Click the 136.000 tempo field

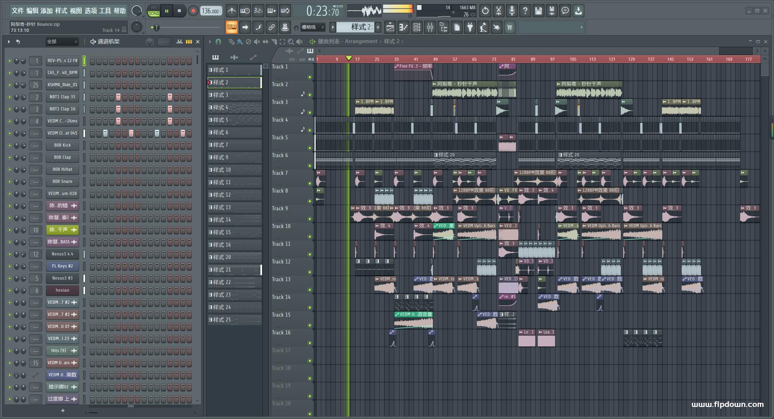tap(211, 11)
